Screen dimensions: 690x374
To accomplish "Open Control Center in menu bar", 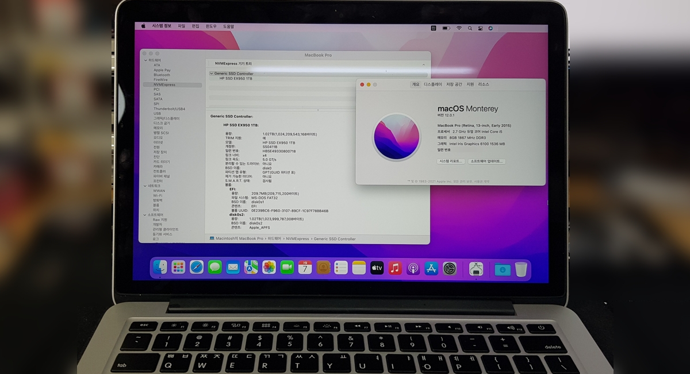I will [x=480, y=28].
